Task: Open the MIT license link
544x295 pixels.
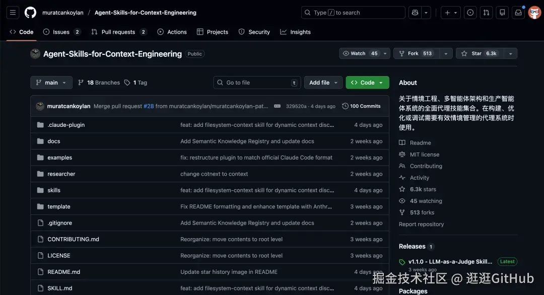Action: click(424, 155)
